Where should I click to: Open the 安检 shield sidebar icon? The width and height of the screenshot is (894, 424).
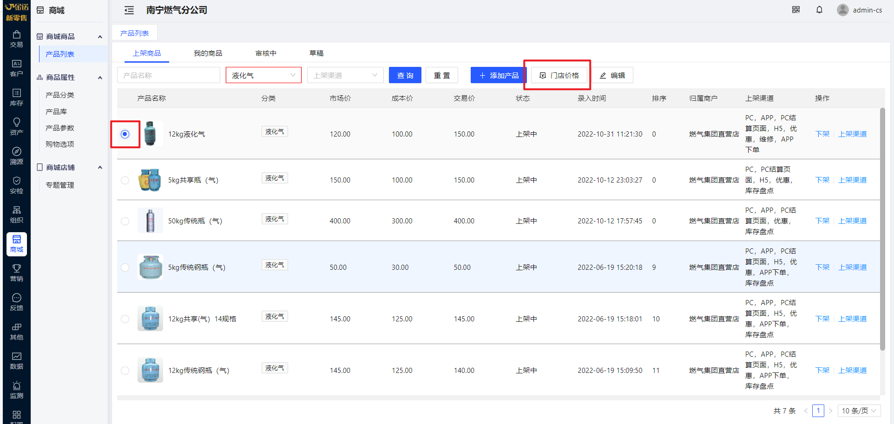click(x=17, y=185)
